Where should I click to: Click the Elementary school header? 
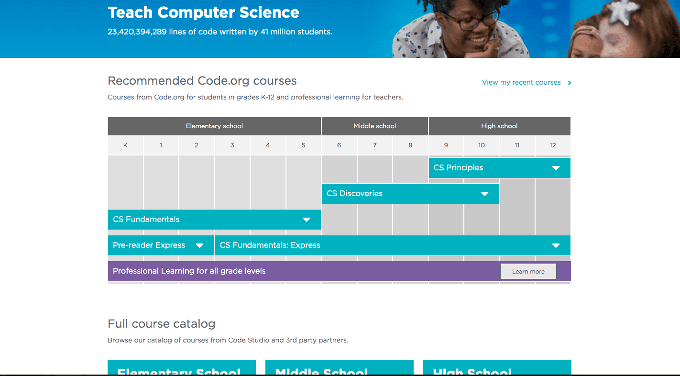coord(214,126)
